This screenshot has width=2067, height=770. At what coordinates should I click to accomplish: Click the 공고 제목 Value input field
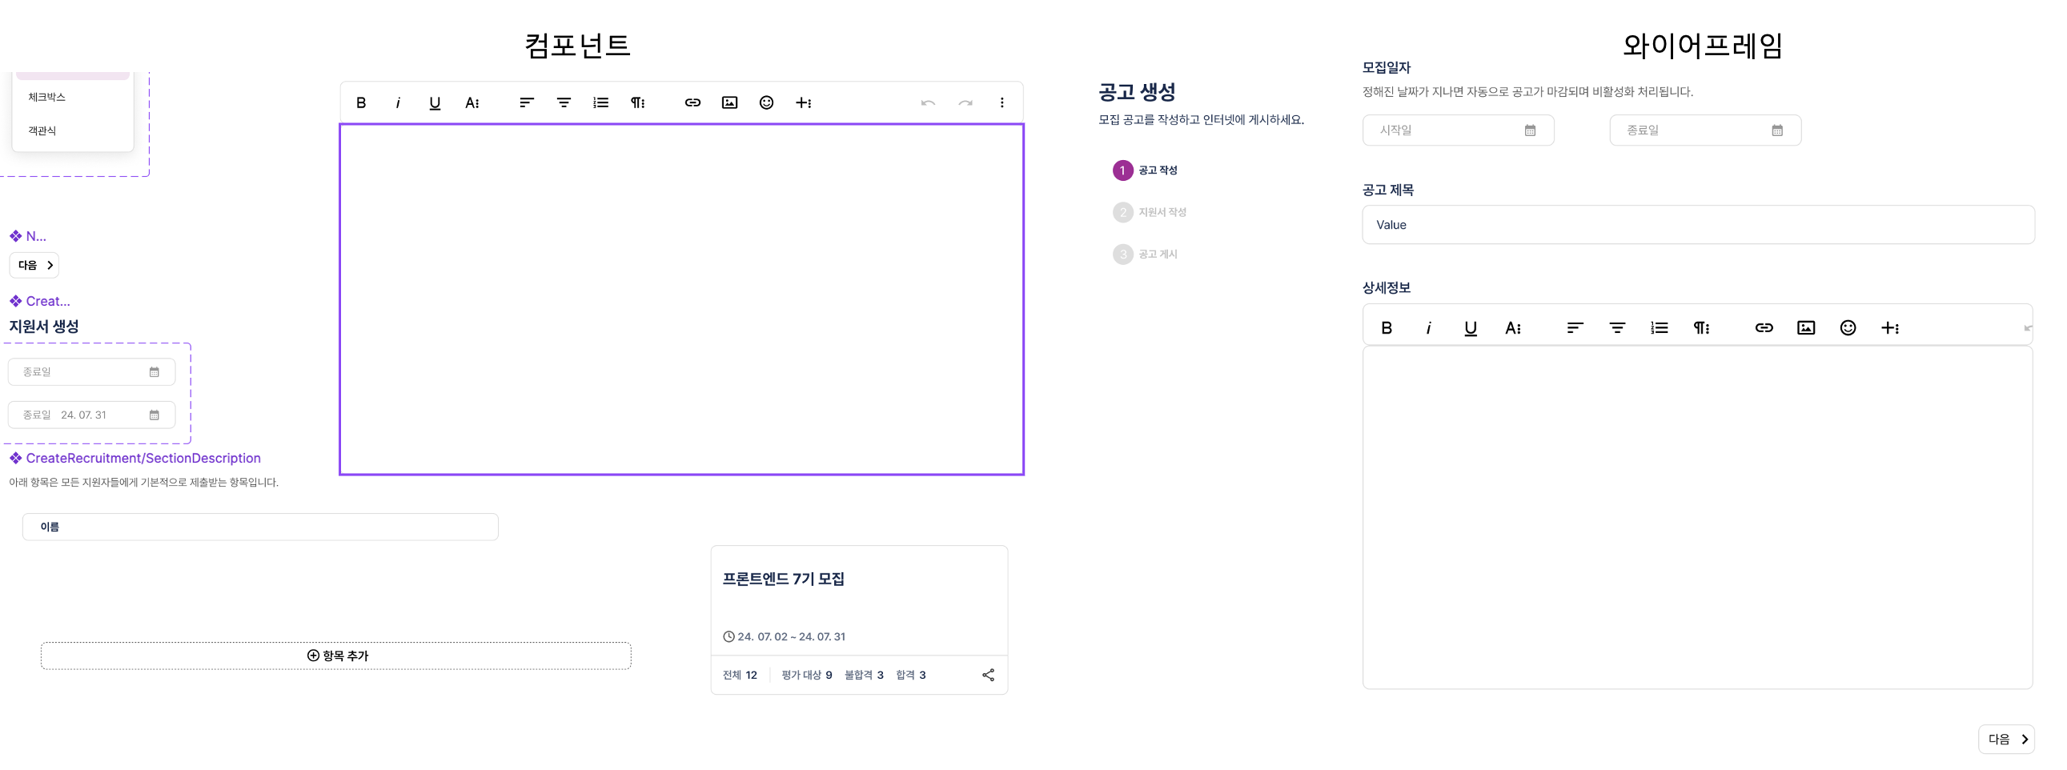coord(1697,225)
